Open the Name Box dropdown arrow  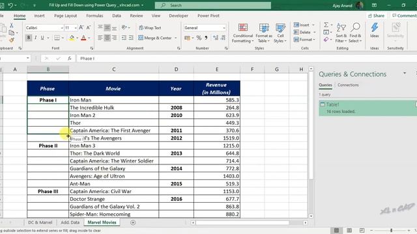click(27, 58)
